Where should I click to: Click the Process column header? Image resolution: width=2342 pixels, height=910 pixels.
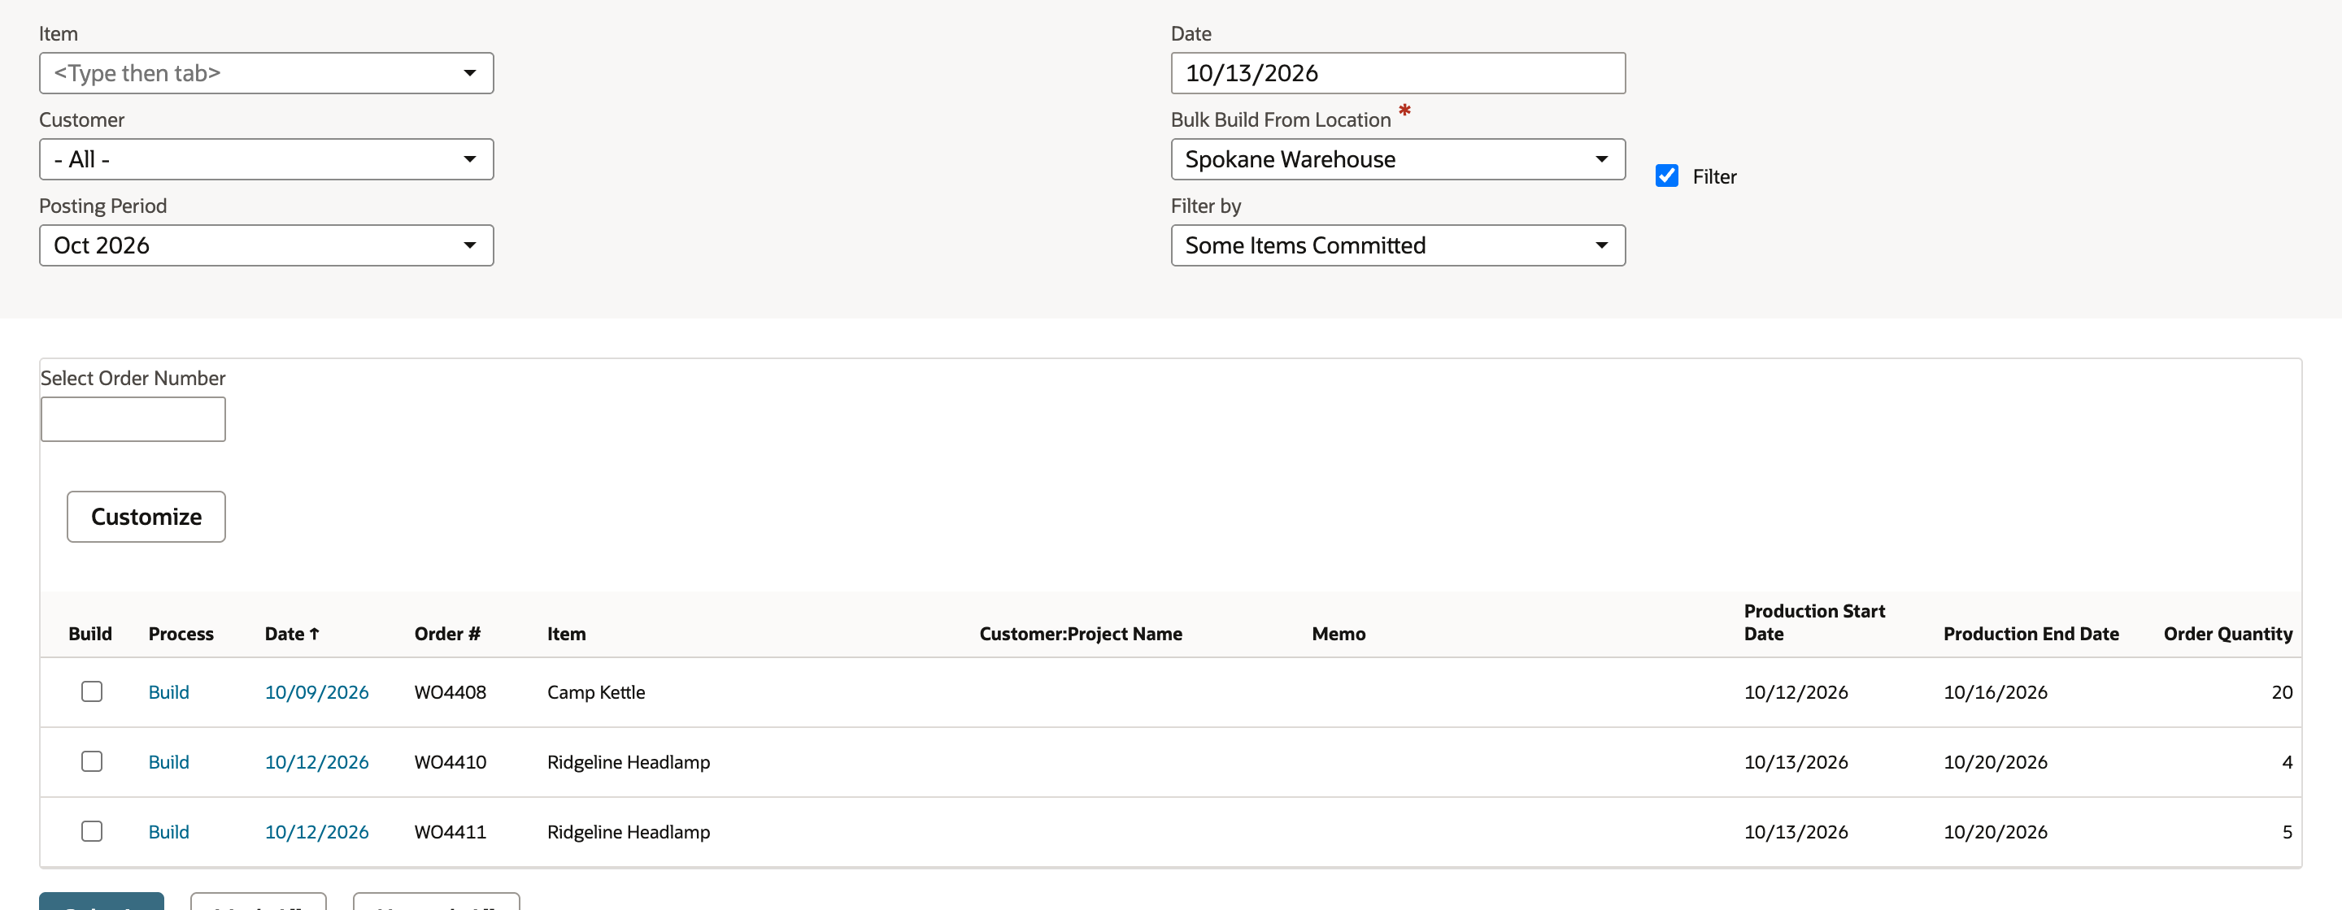pos(181,634)
